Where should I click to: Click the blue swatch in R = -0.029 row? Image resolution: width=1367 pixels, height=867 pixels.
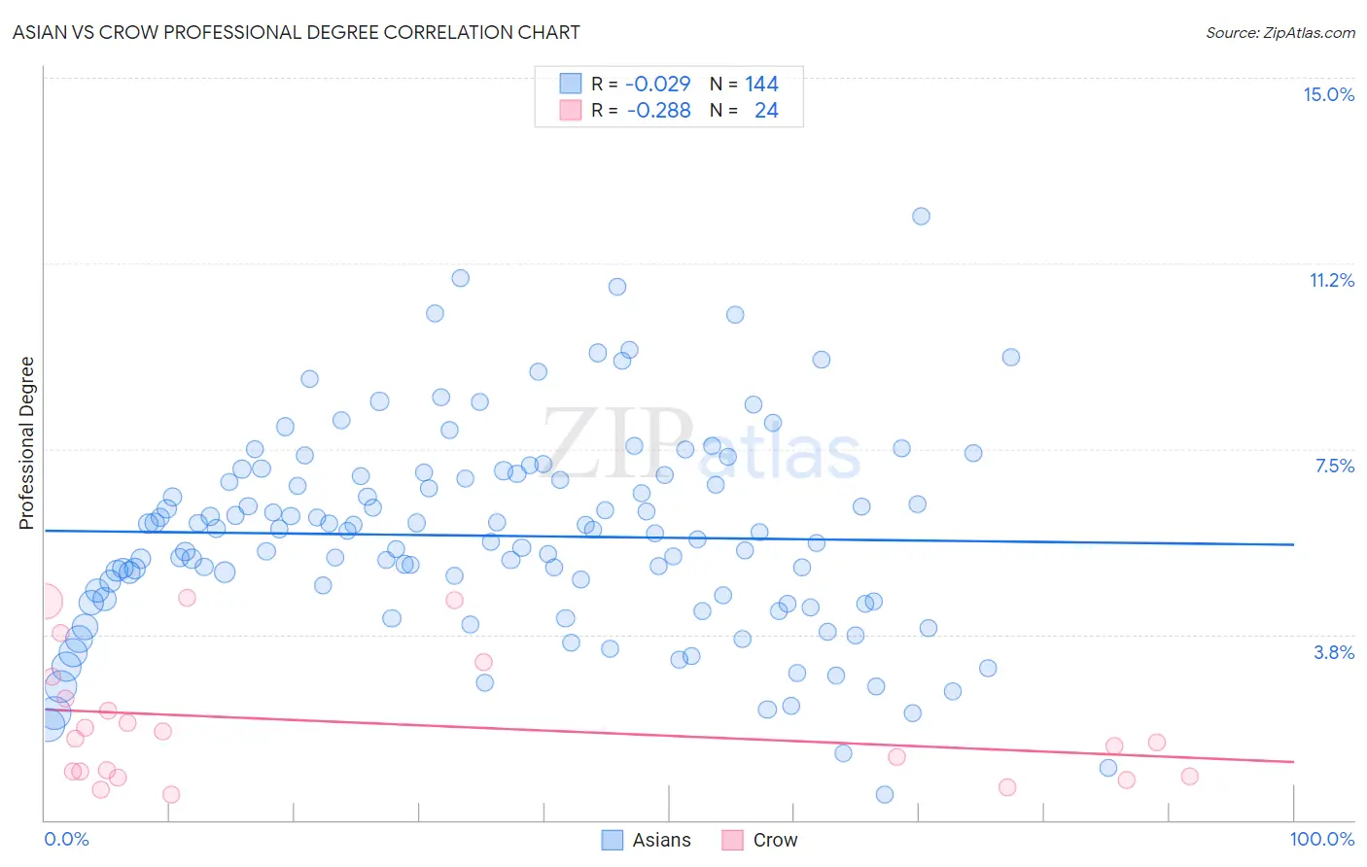[x=571, y=84]
